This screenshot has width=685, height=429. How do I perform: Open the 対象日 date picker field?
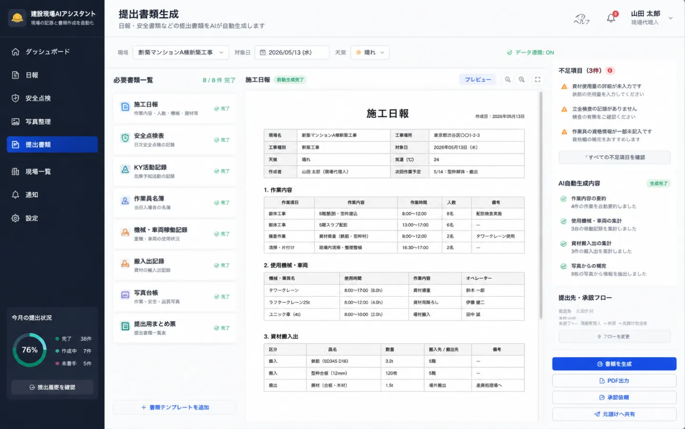(292, 52)
